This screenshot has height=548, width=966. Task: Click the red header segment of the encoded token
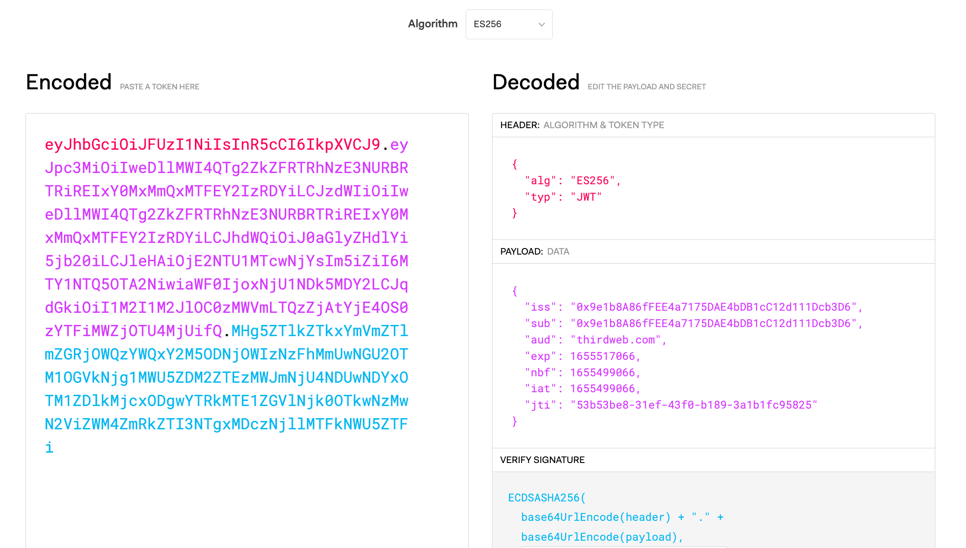212,145
